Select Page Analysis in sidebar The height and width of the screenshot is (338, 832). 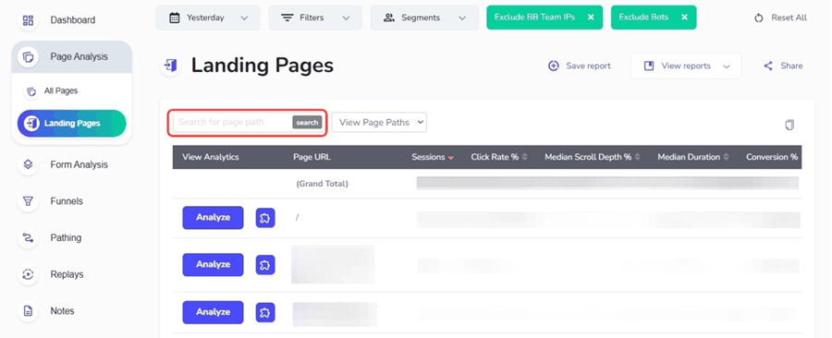click(71, 56)
